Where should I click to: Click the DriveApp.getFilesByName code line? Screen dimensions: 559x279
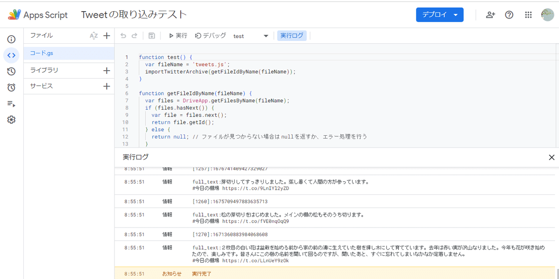coord(217,100)
